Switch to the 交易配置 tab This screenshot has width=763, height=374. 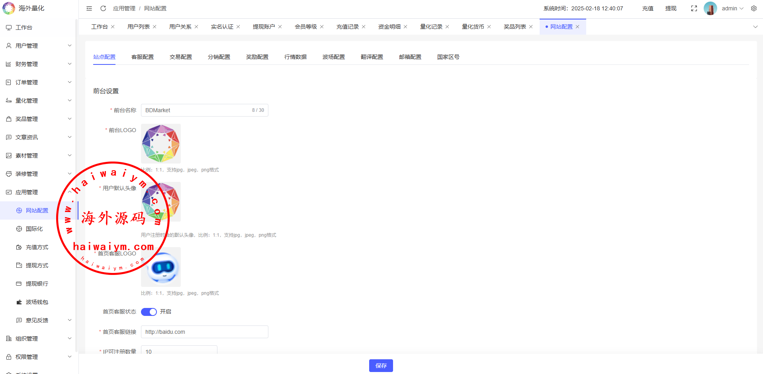[181, 57]
